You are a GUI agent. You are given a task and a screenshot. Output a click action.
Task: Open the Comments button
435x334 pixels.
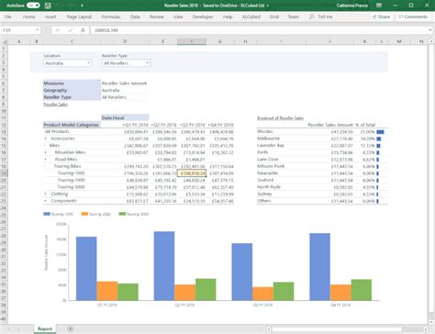pos(413,17)
